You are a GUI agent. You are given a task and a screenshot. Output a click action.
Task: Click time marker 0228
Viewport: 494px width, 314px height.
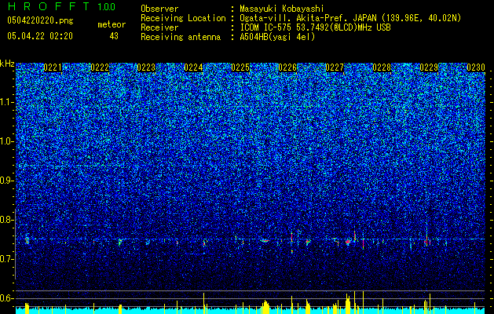click(382, 68)
